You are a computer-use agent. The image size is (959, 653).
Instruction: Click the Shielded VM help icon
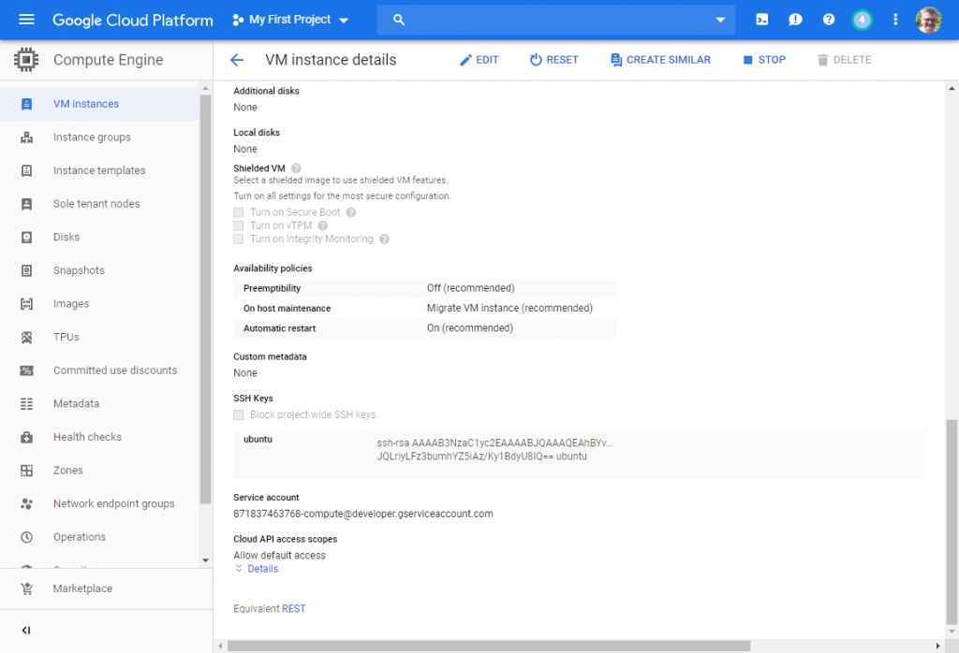(296, 168)
